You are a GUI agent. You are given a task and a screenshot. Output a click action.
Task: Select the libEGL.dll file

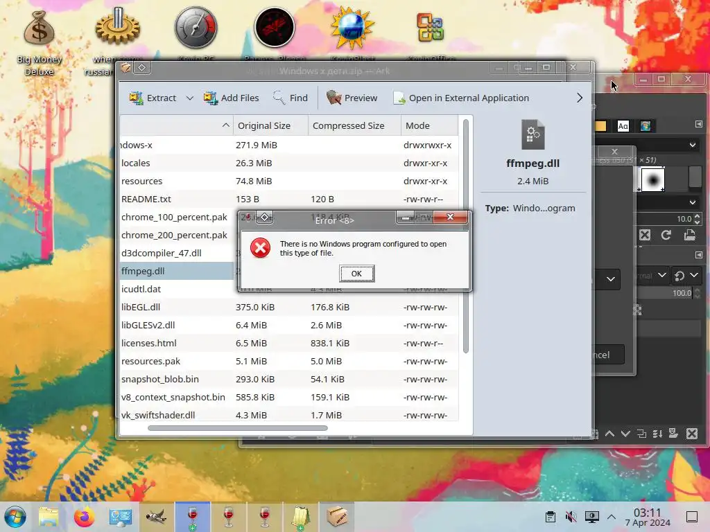289,307
